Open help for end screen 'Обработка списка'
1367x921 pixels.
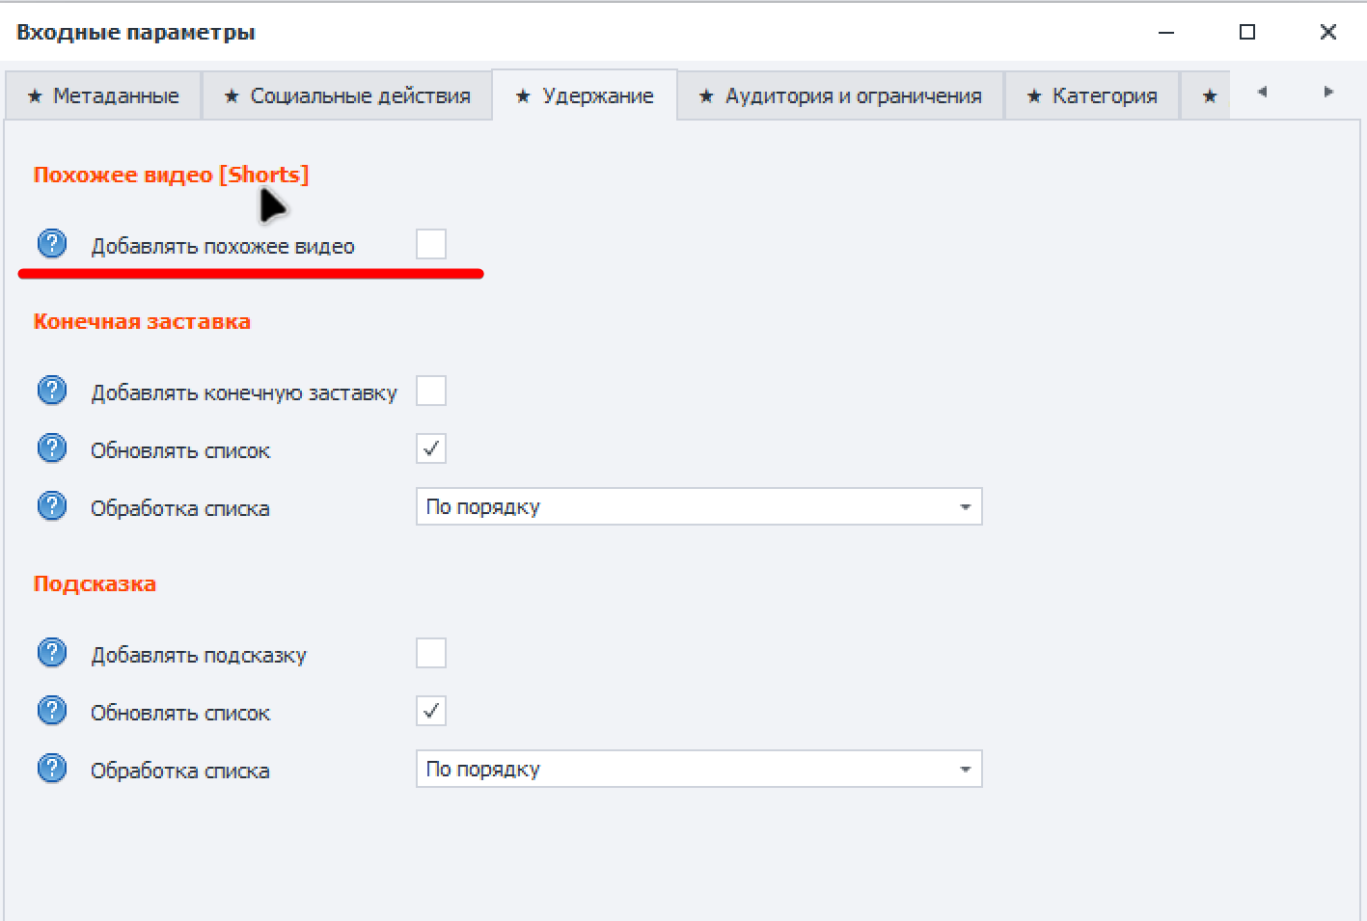click(52, 506)
